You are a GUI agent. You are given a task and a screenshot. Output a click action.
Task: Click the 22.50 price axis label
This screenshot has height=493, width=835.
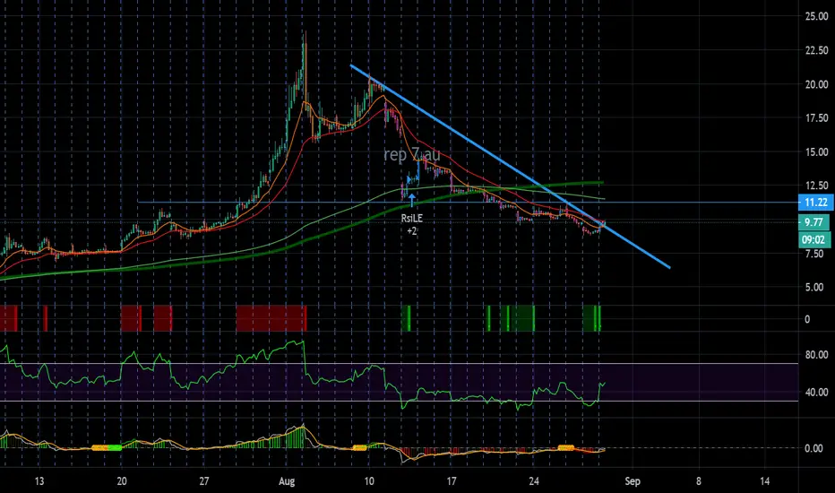816,50
